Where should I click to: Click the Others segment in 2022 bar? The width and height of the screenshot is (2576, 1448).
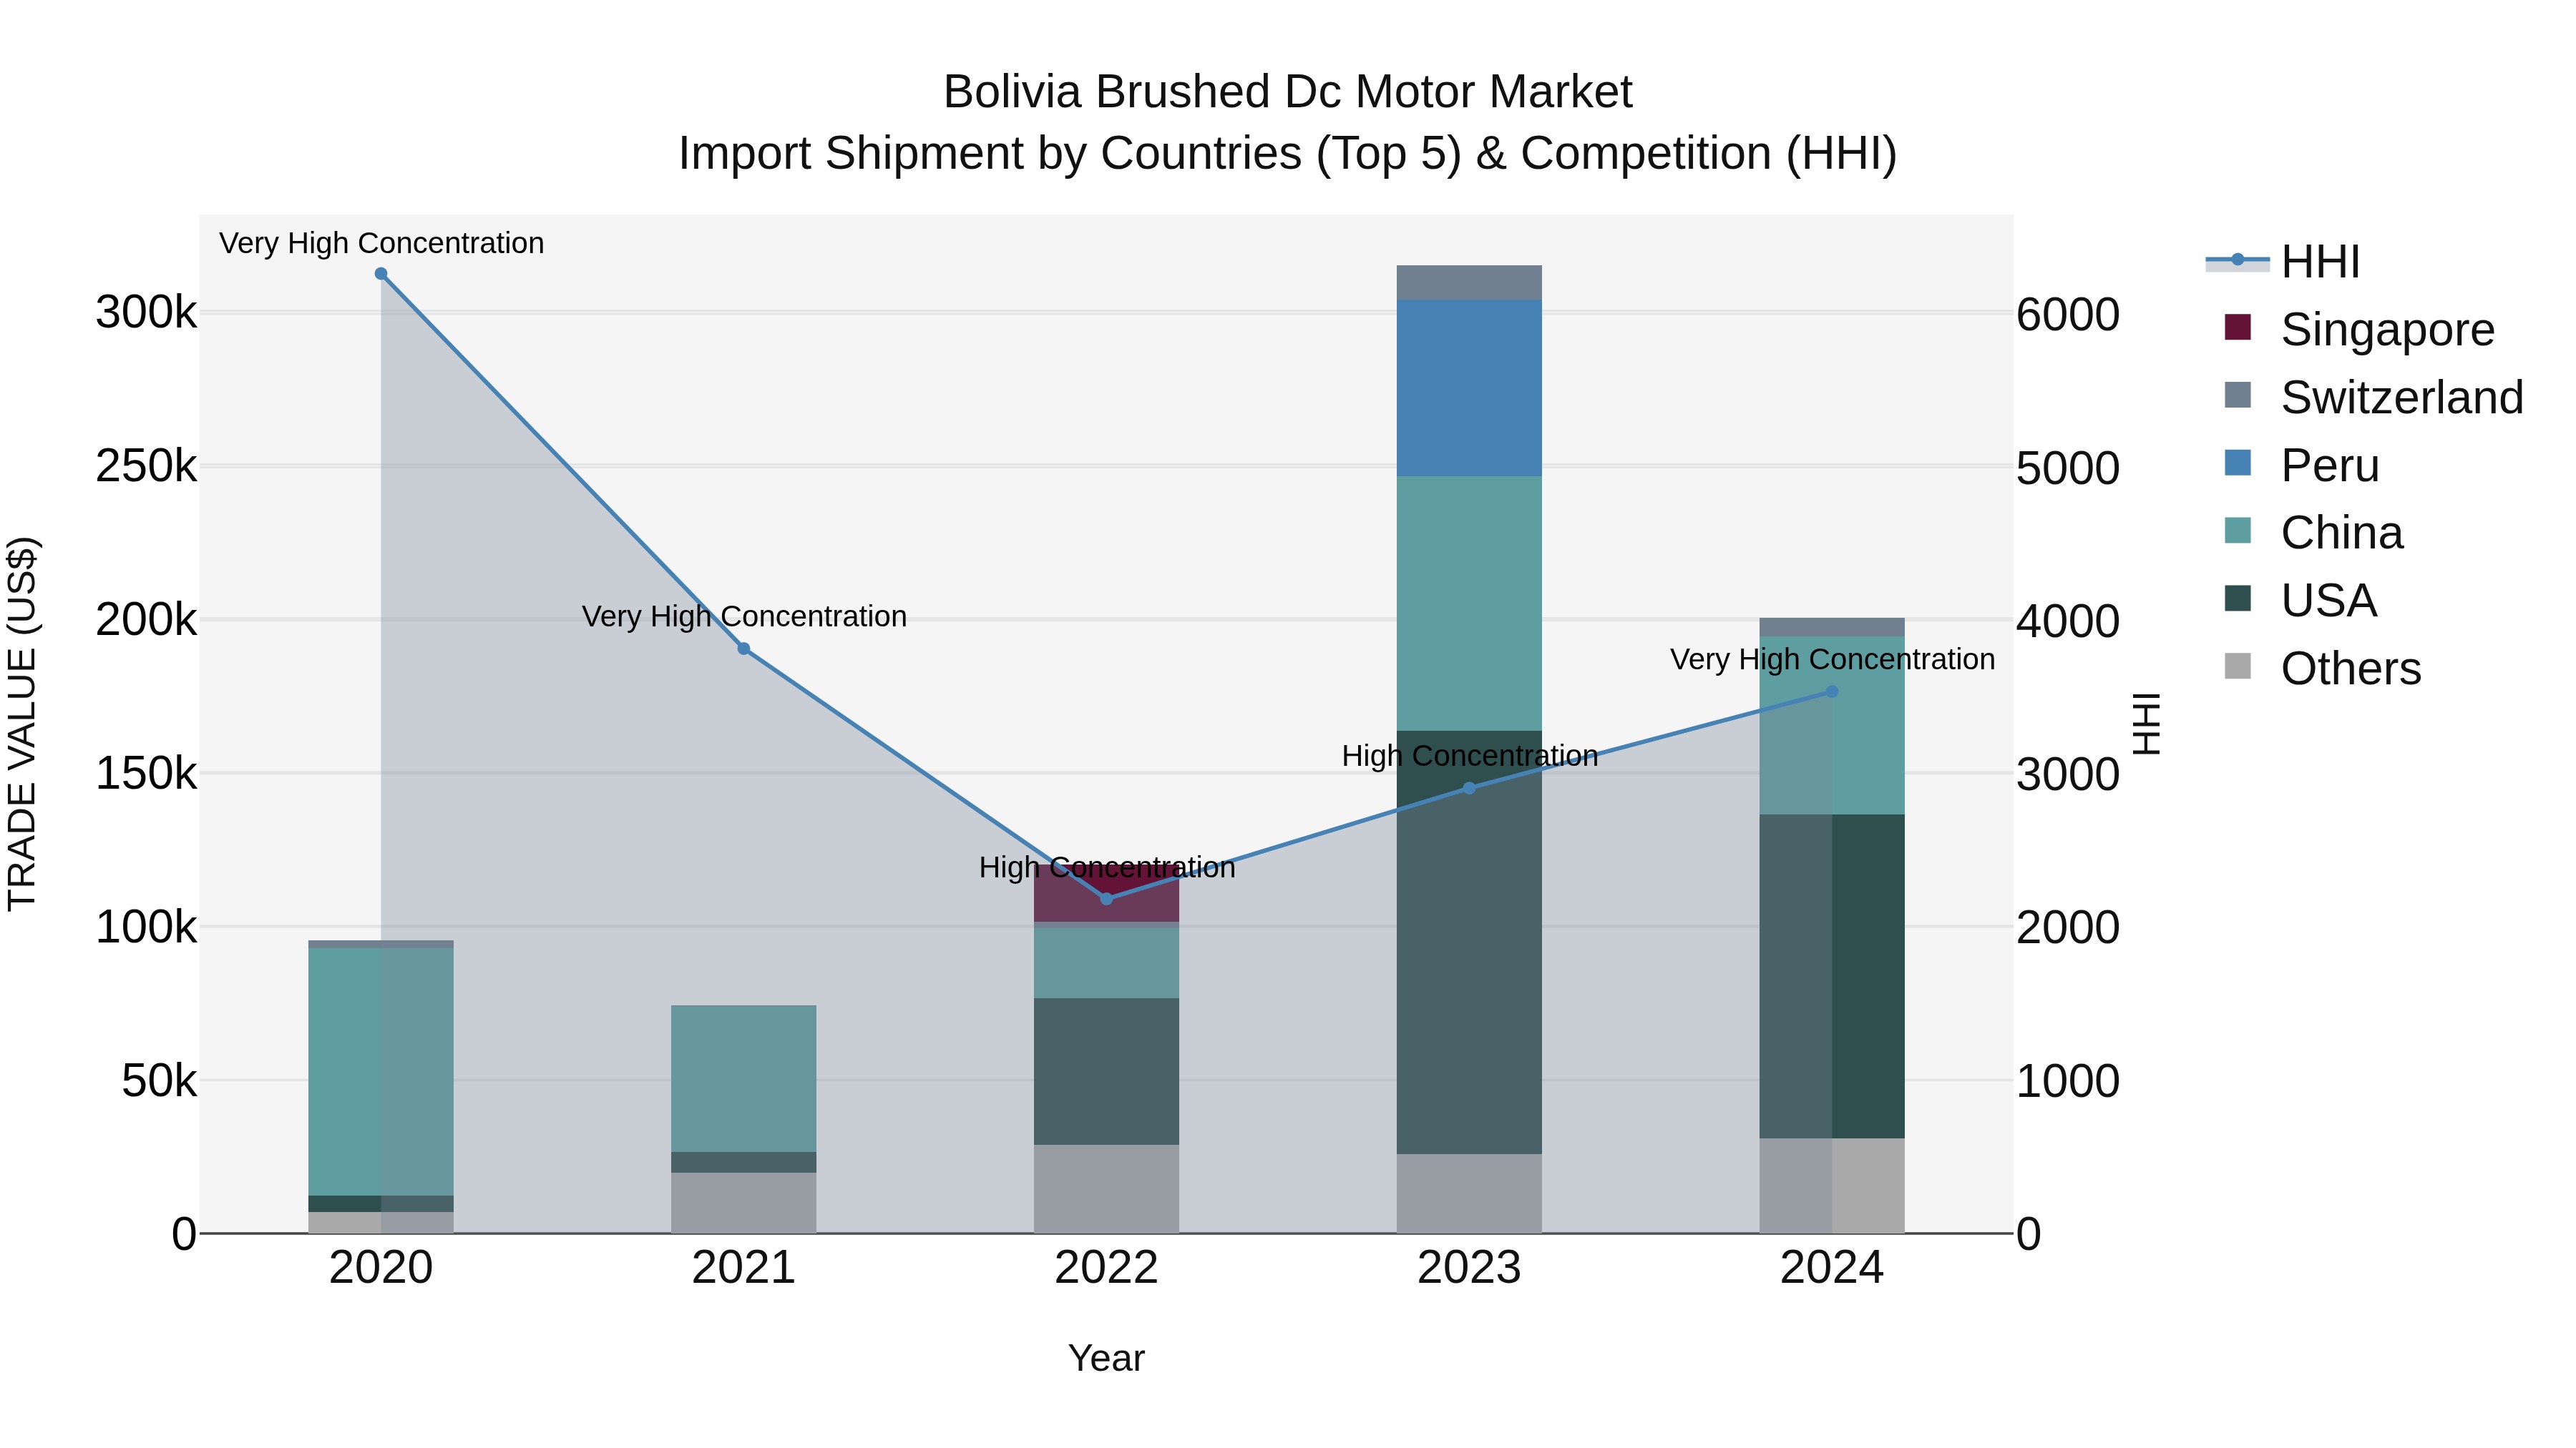click(1106, 1189)
